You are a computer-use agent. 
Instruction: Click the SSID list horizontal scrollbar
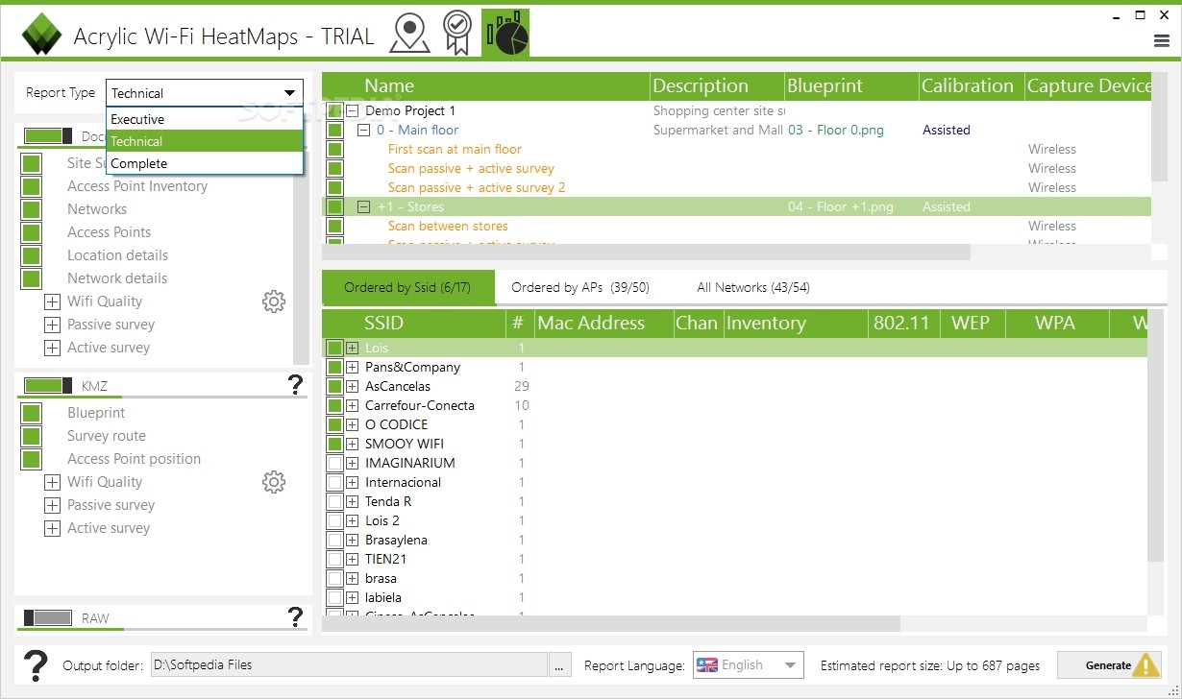coord(611,623)
